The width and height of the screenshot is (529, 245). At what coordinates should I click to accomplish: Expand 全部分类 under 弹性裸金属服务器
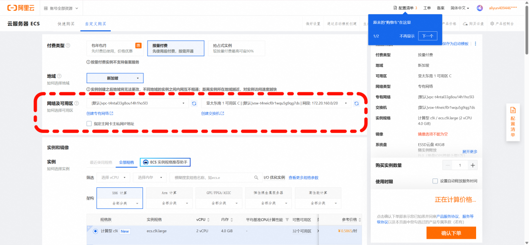click(268, 203)
